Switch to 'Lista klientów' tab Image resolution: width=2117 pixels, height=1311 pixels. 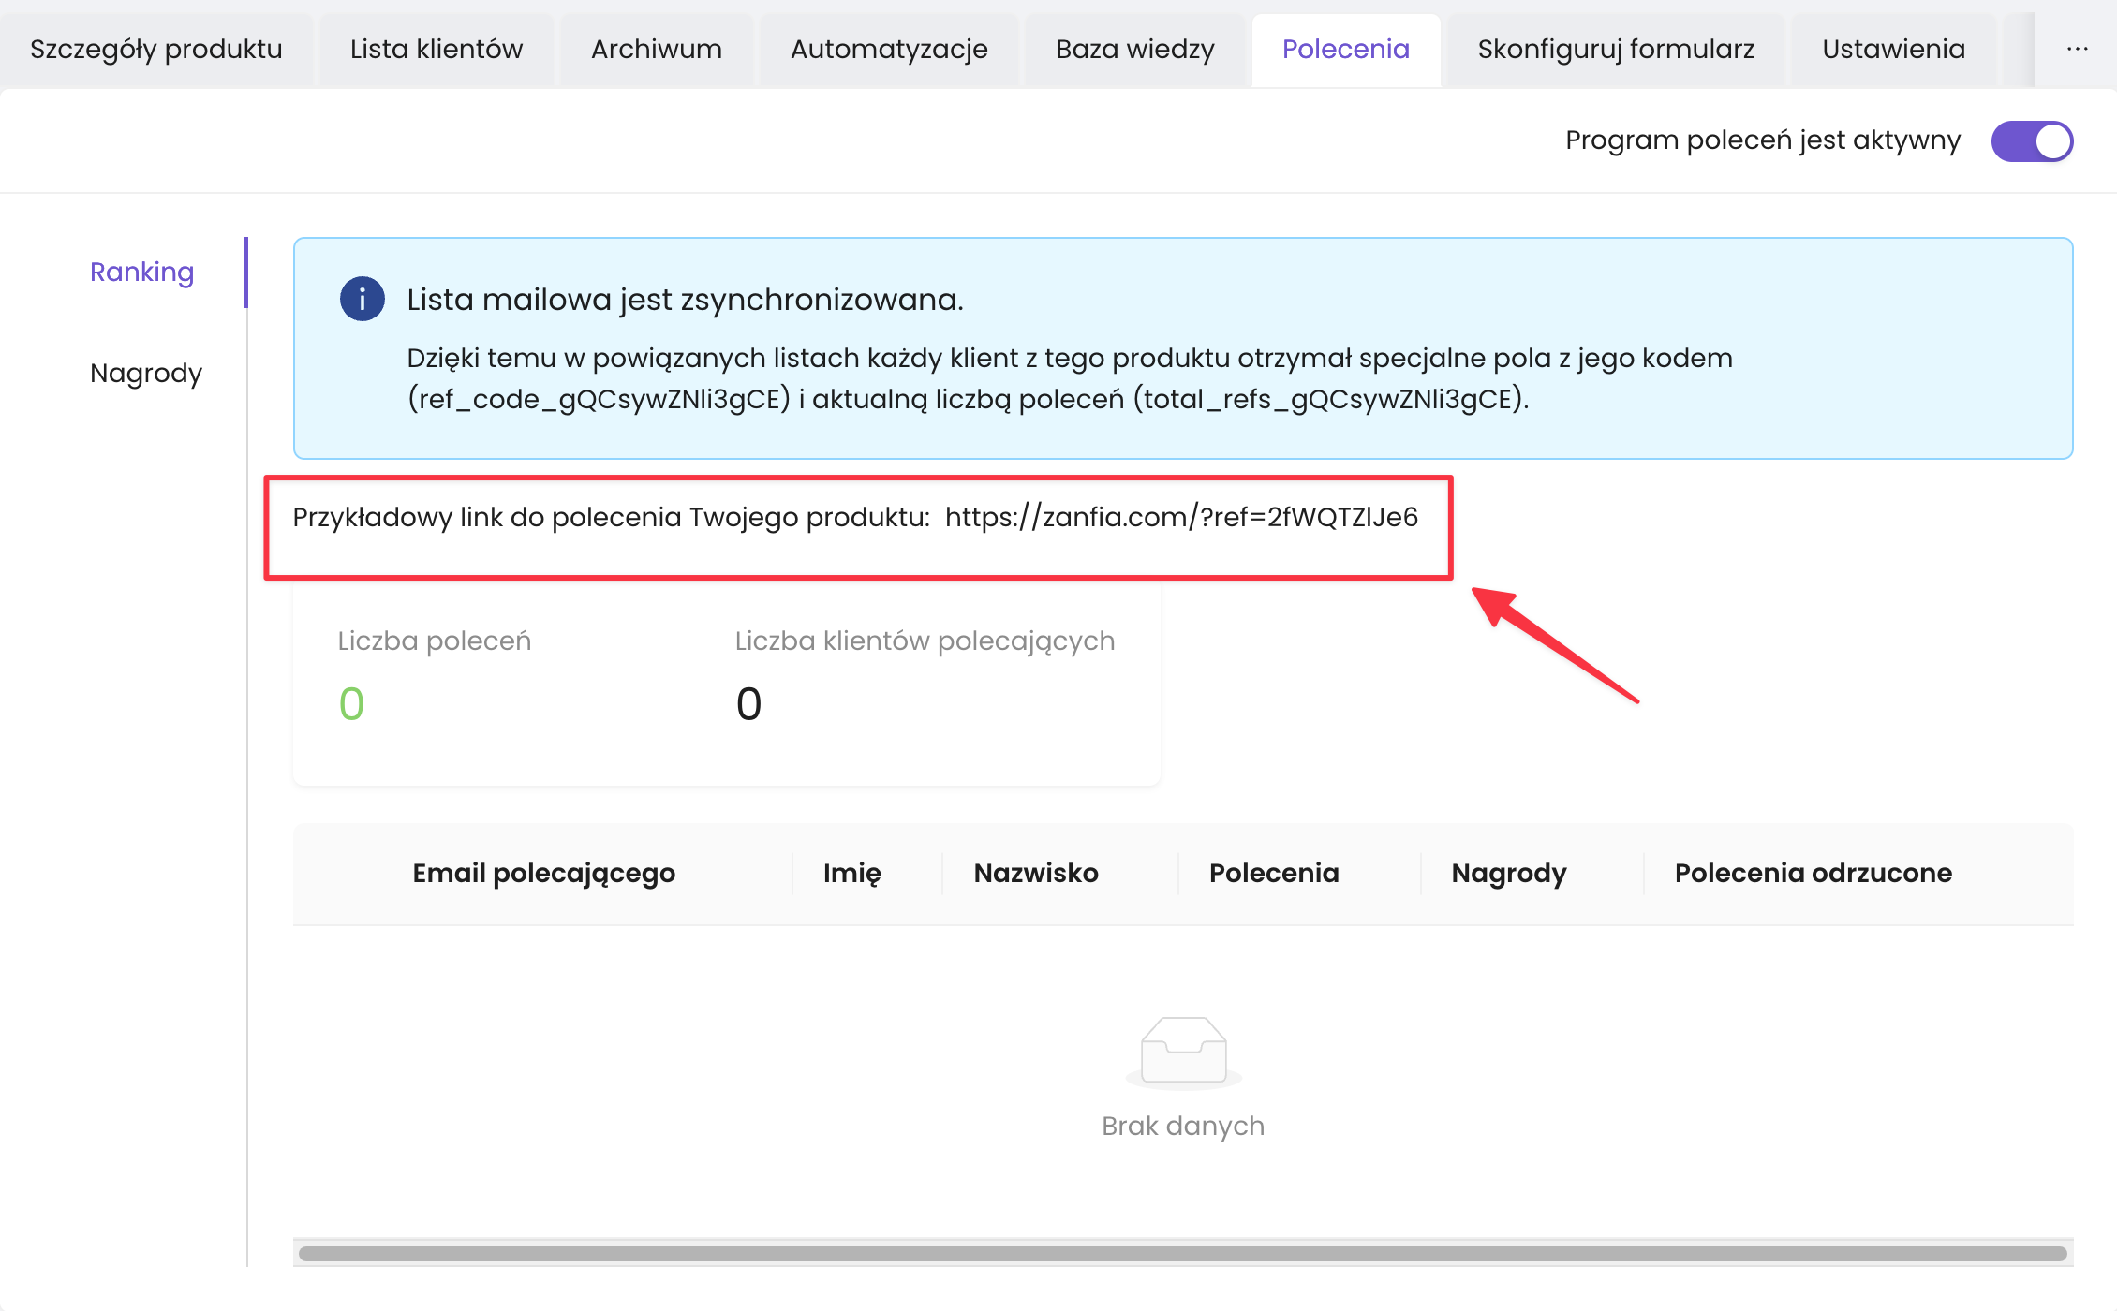coord(437,49)
